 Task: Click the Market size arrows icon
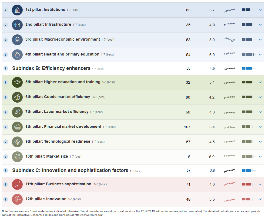(x=17, y=157)
